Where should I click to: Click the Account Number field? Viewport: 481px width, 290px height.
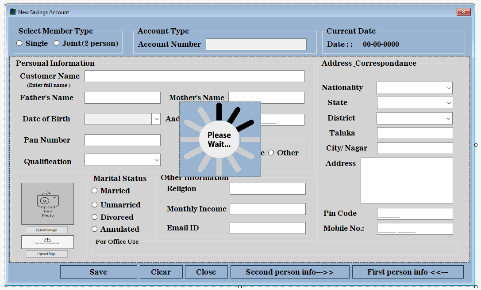256,44
